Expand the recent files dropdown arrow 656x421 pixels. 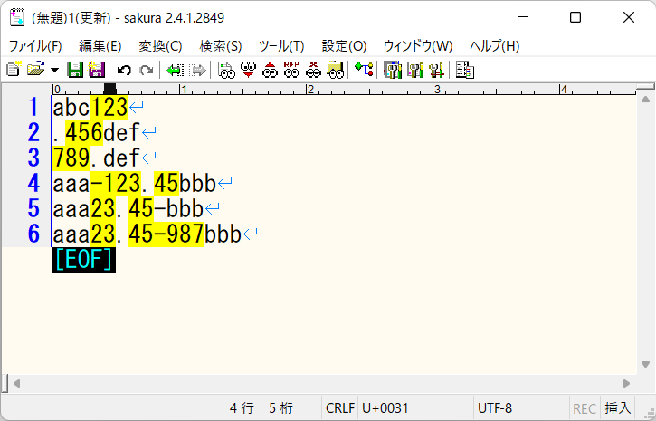[55, 70]
